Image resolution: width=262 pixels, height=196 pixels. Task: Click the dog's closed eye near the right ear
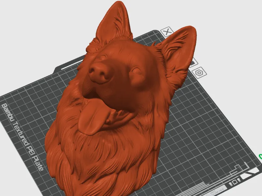[x=137, y=71]
